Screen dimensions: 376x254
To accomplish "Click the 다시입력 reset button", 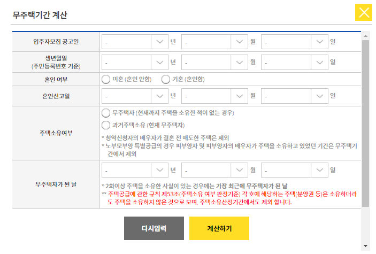I will 154,228.
